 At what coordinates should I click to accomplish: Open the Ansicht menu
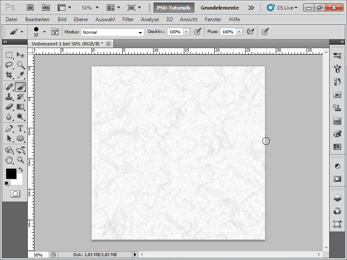(189, 19)
